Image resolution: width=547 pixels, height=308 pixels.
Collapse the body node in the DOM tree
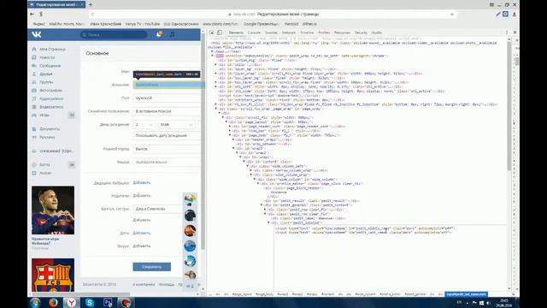click(212, 56)
